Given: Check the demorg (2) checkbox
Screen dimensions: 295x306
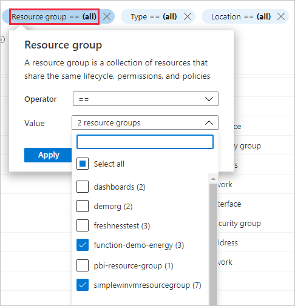Looking at the screenshot, I should (x=83, y=206).
